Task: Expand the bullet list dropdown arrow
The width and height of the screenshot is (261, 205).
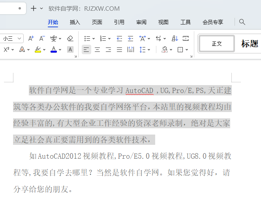Action: [94, 39]
